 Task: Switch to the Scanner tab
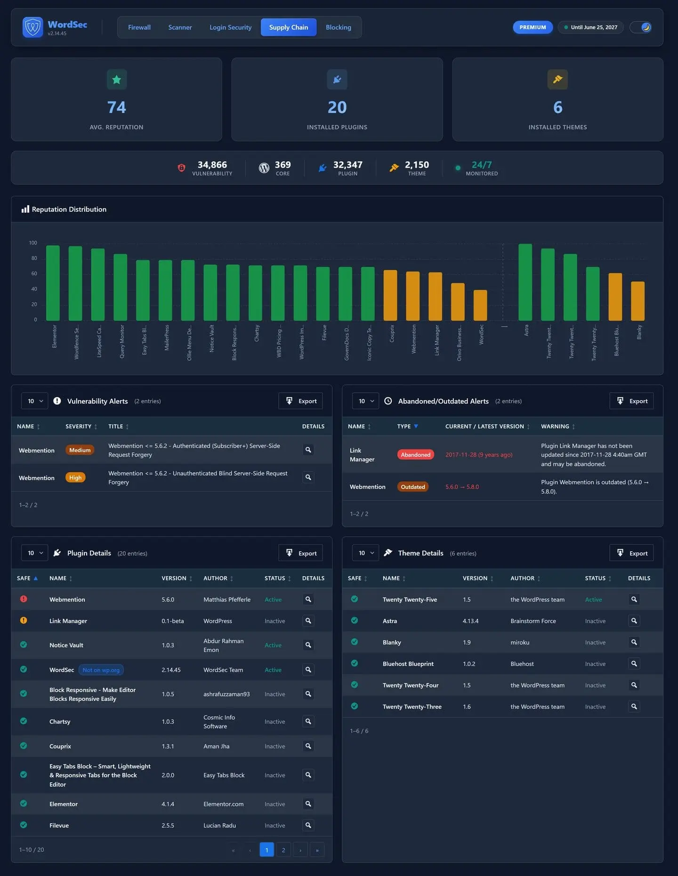coord(180,27)
